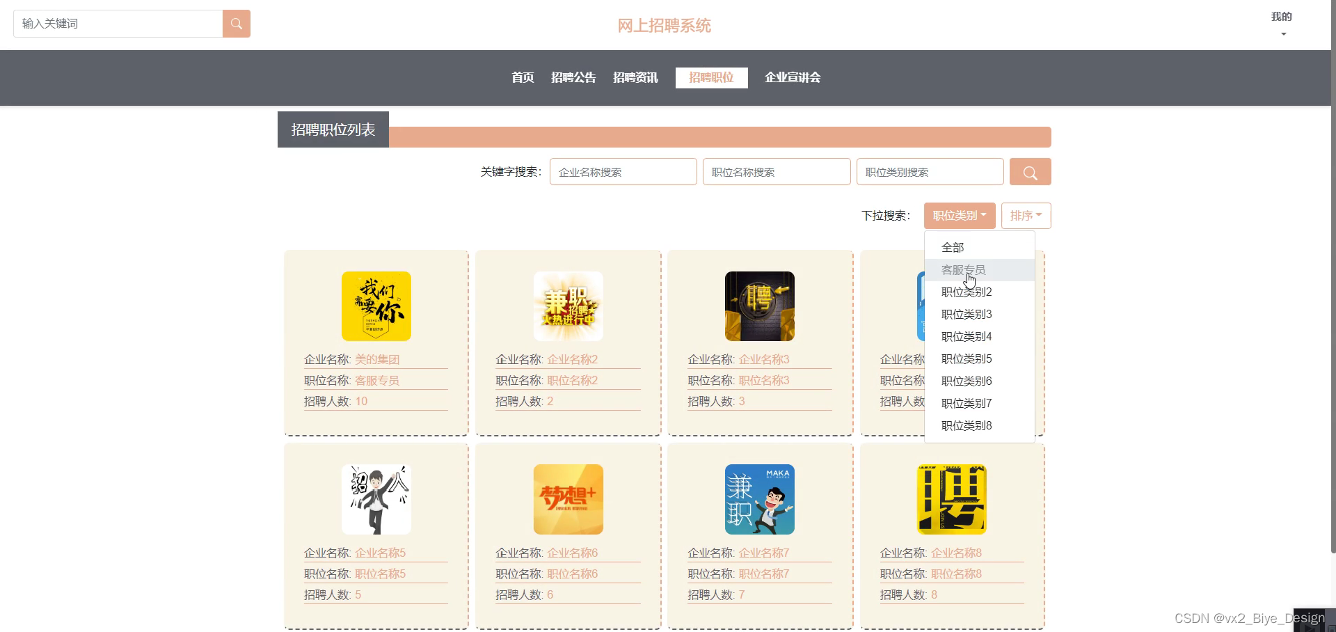Click the 职位名称5 job title
The width and height of the screenshot is (1336, 632).
381,574
